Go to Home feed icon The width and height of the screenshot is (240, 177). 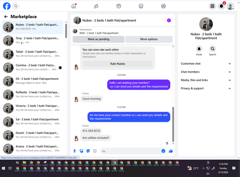(x=74, y=6)
